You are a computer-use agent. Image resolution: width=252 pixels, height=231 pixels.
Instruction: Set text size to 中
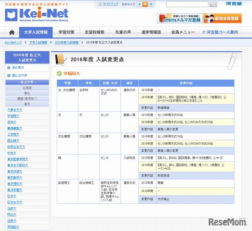(145, 4)
